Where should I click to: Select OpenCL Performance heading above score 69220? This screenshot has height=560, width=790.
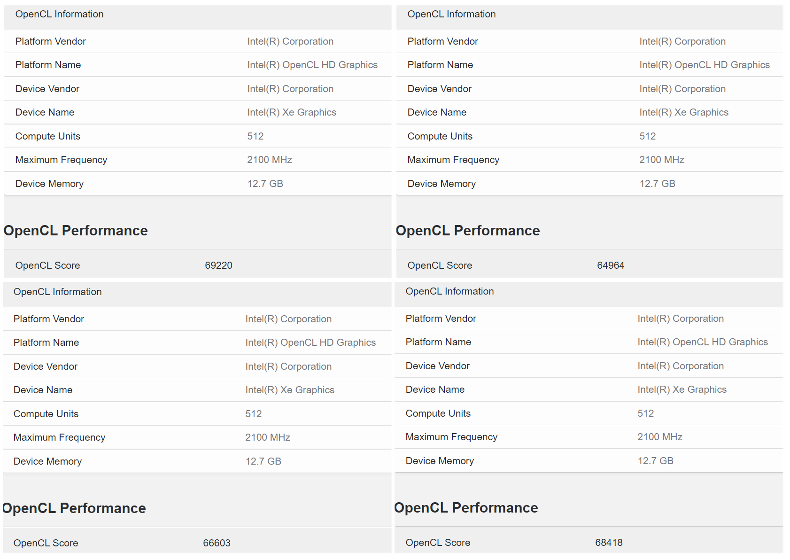pos(76,231)
